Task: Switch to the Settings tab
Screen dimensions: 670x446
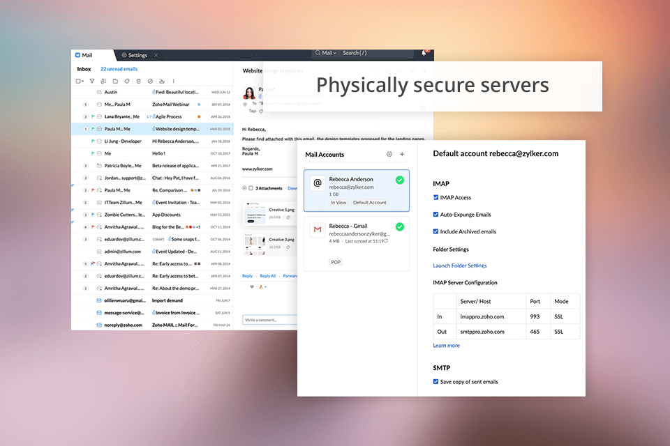Action: click(134, 55)
